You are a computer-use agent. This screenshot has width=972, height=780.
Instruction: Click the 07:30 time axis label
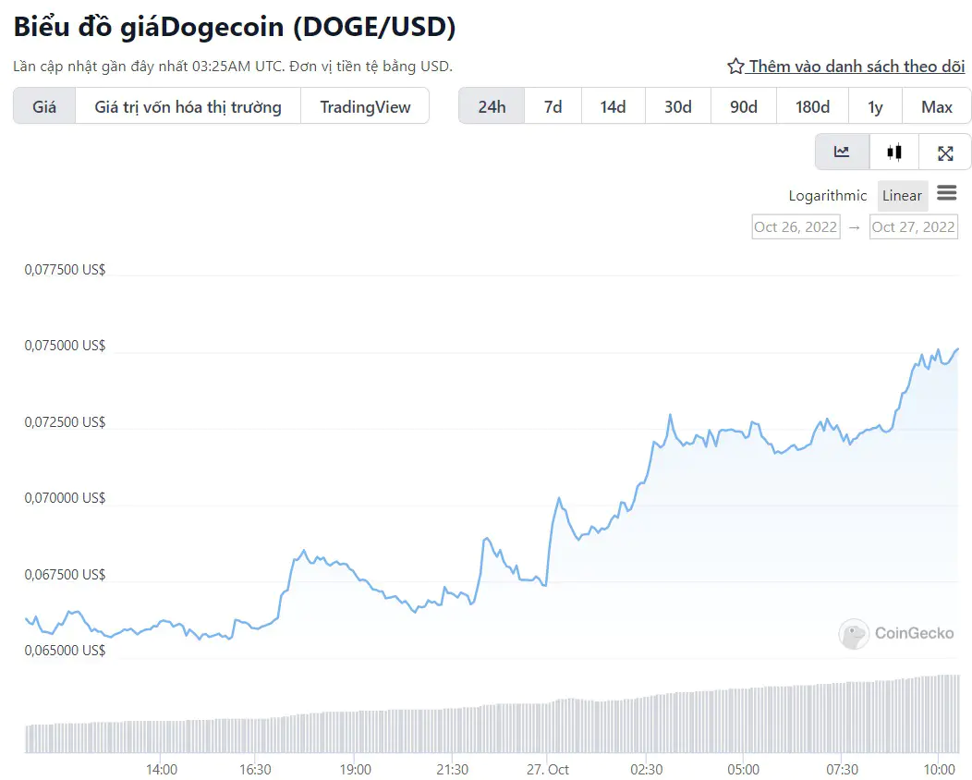pos(842,770)
